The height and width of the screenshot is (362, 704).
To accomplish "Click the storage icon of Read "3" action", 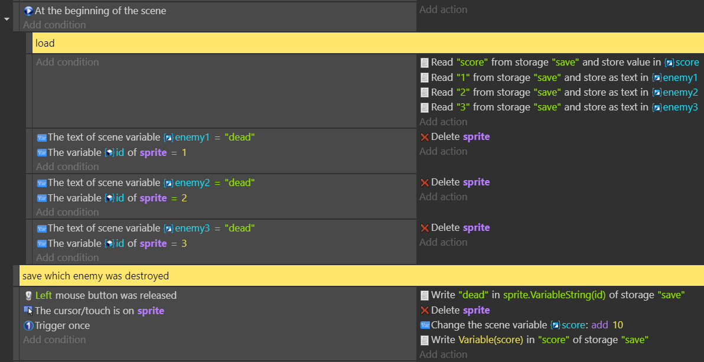I will coord(424,107).
